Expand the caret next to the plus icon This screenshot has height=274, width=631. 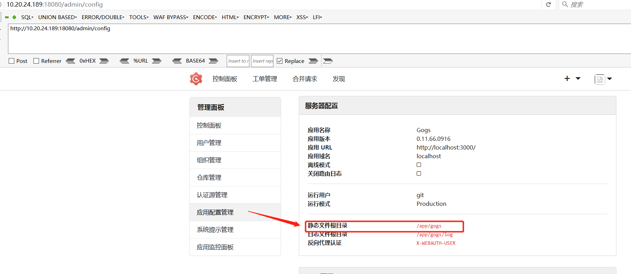[x=578, y=79]
